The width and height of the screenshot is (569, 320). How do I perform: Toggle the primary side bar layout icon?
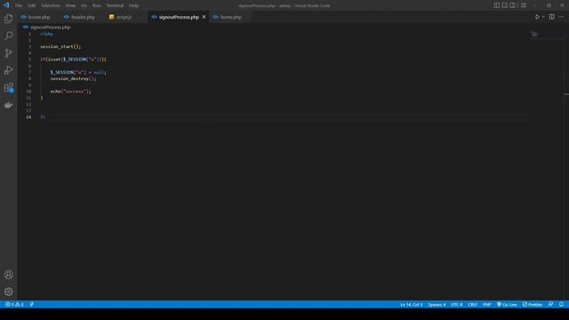(x=496, y=5)
